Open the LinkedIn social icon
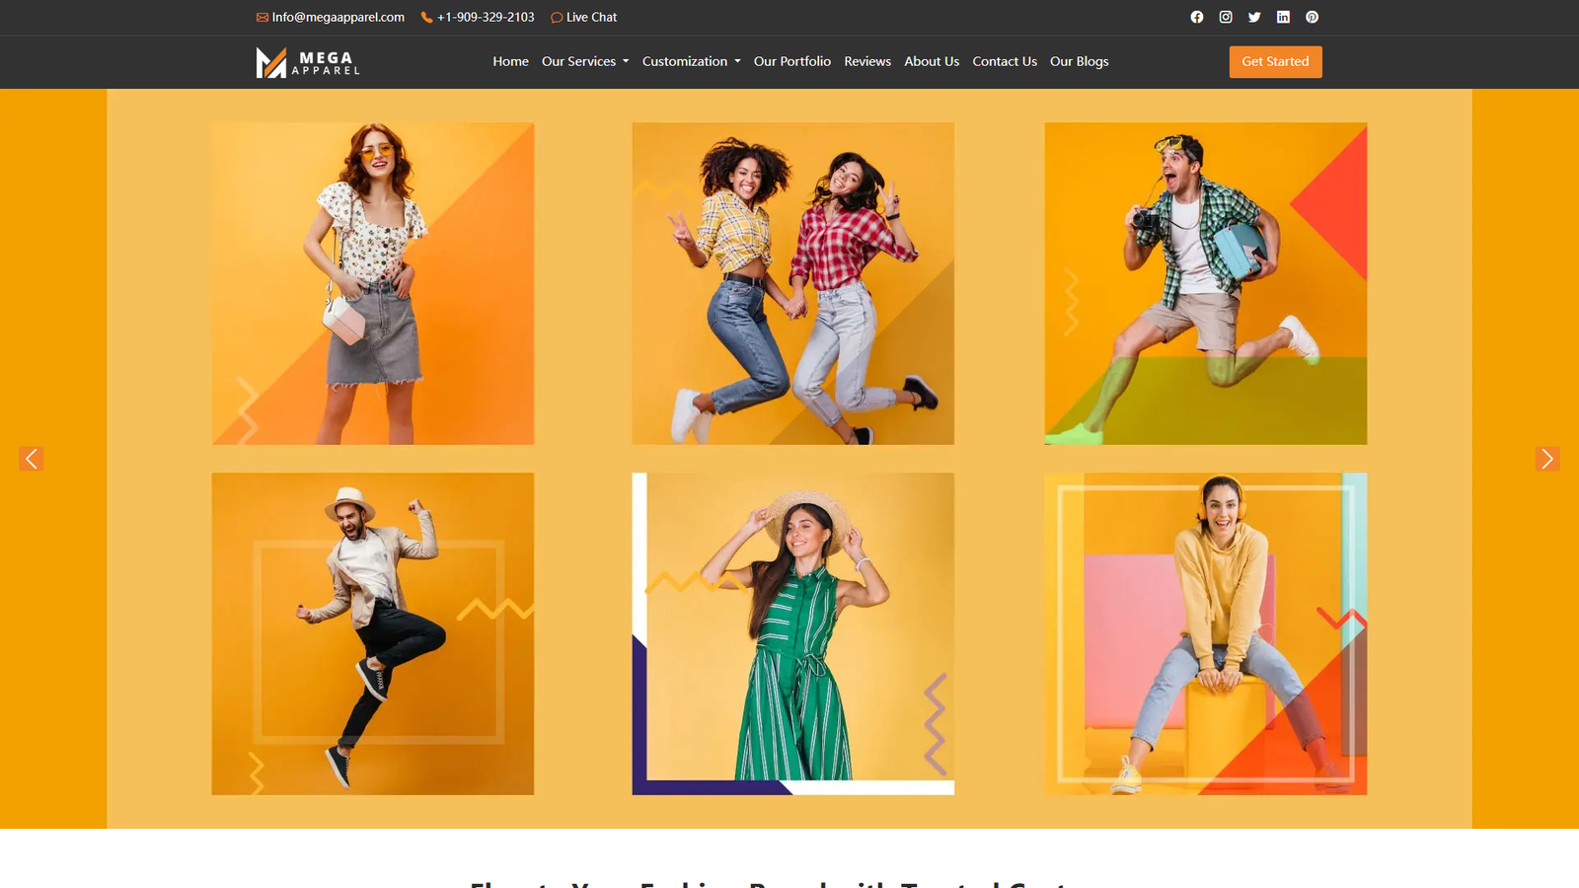This screenshot has width=1579, height=888. click(x=1283, y=17)
